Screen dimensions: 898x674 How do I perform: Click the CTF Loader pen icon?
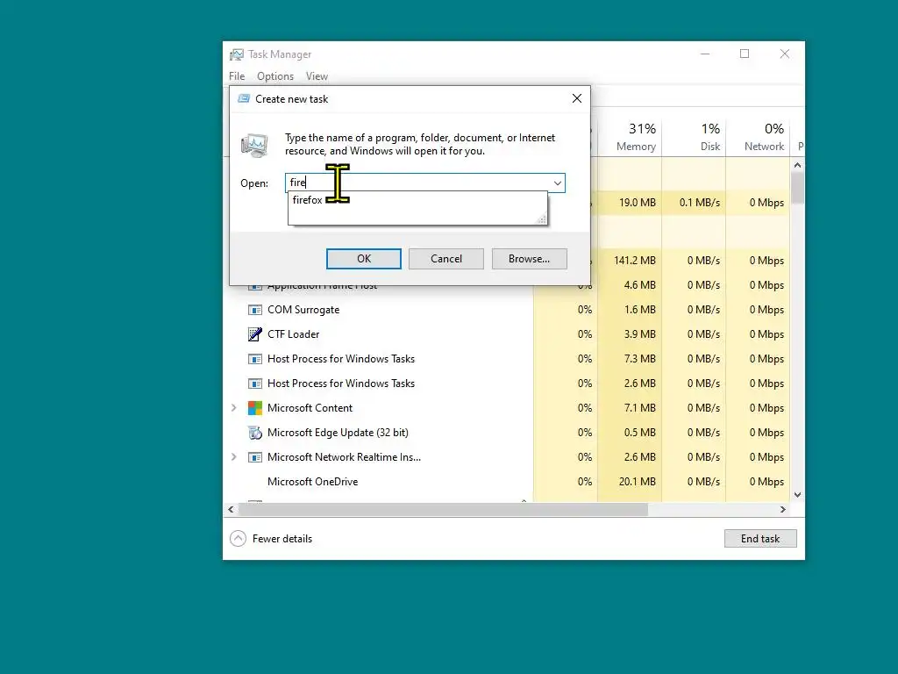click(x=255, y=334)
